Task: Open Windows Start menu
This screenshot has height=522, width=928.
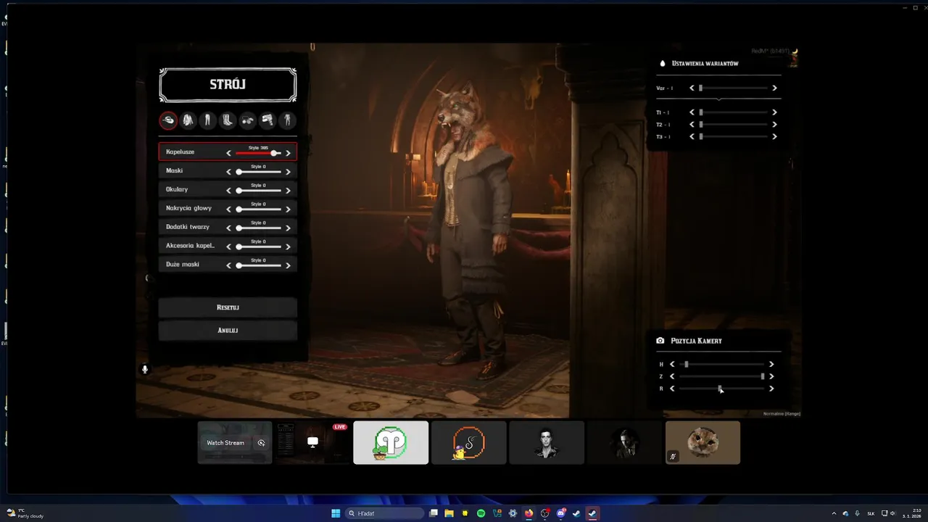Action: point(336,513)
